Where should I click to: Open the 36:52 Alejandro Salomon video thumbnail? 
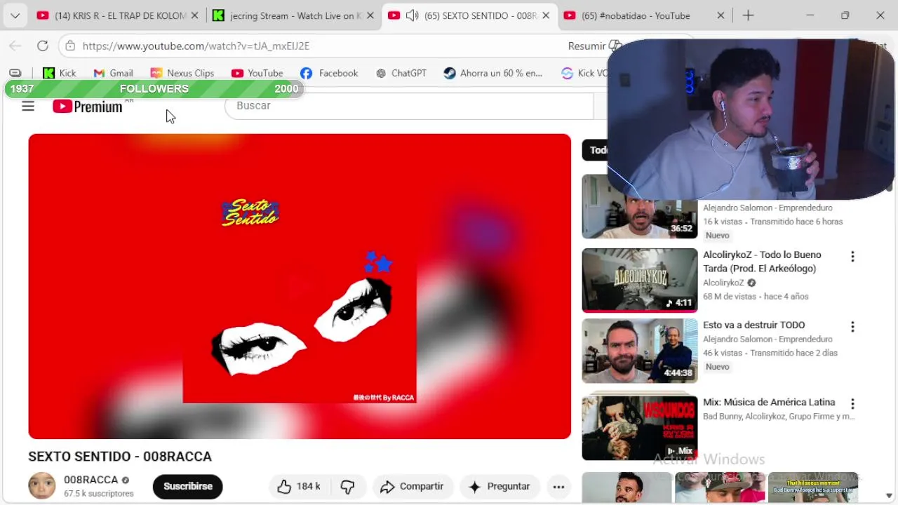tap(639, 207)
